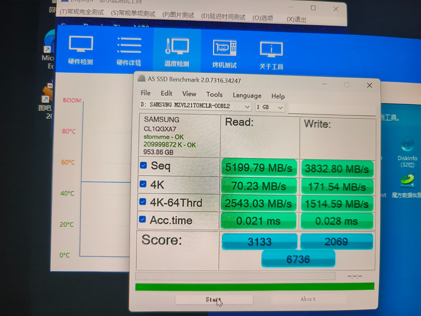Viewport: 421px width, 316px height.
Task: Click the 80°C axis label
Action: tap(69, 131)
